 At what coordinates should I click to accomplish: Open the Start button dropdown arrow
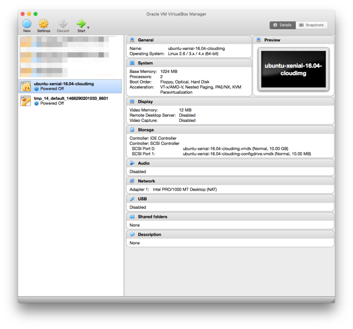88,27
